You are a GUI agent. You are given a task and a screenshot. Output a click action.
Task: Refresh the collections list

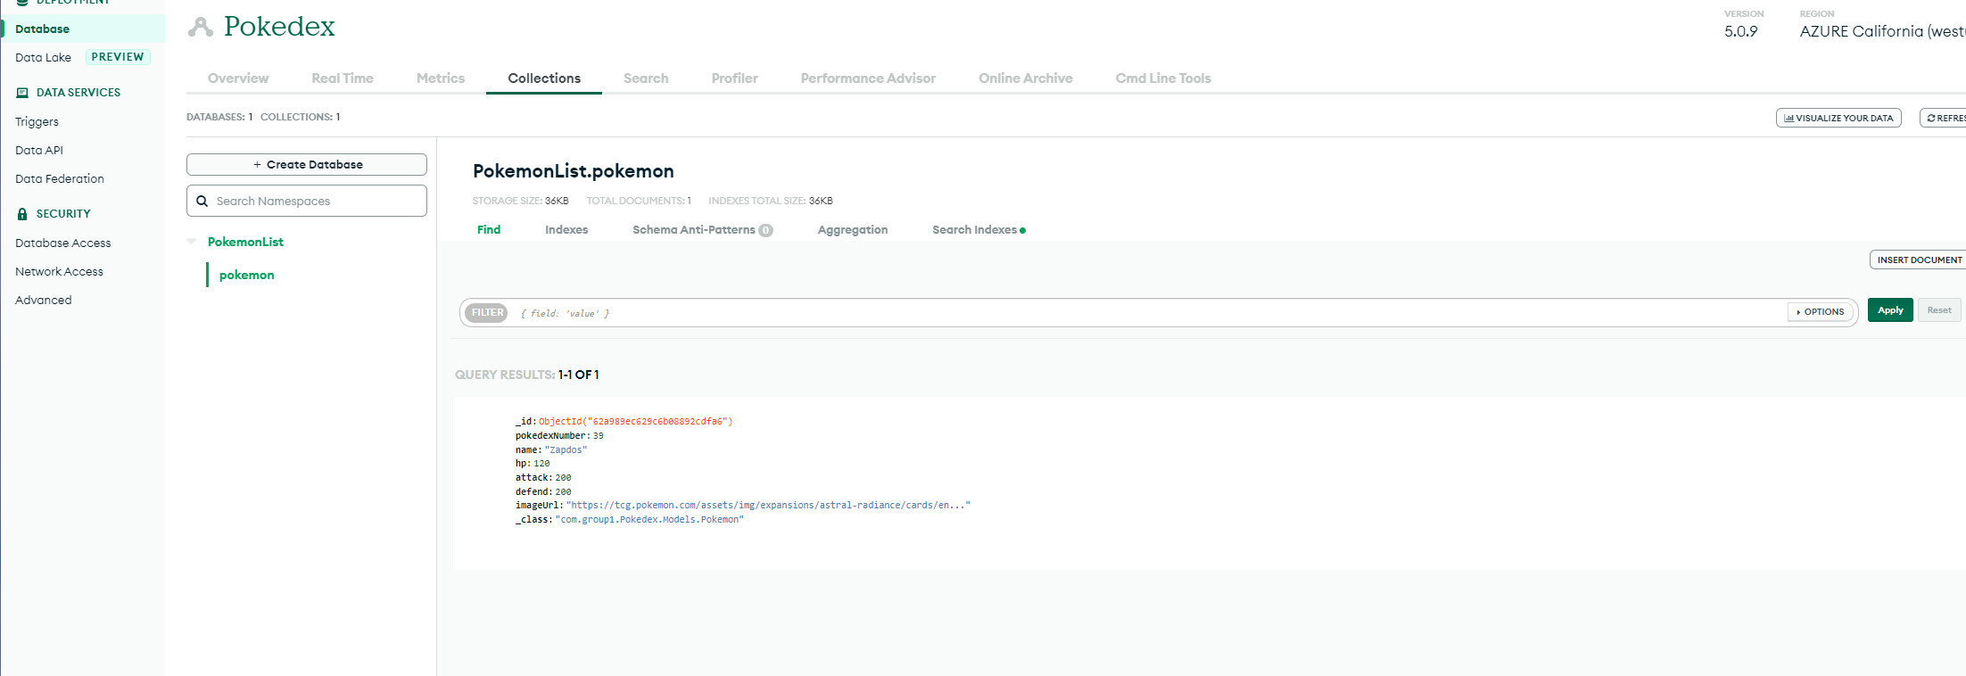tap(1945, 118)
